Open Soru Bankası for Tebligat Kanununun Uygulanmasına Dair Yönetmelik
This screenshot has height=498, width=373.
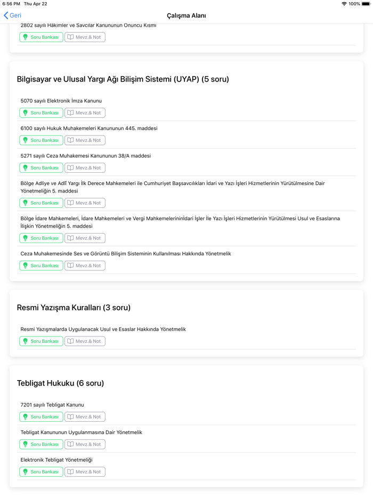[41, 444]
